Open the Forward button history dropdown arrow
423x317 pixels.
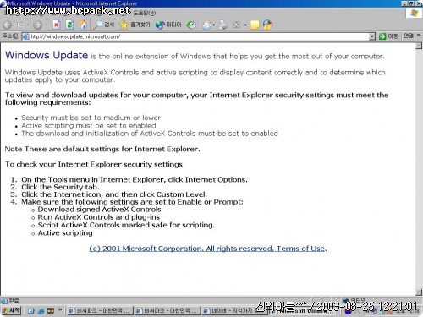47,25
